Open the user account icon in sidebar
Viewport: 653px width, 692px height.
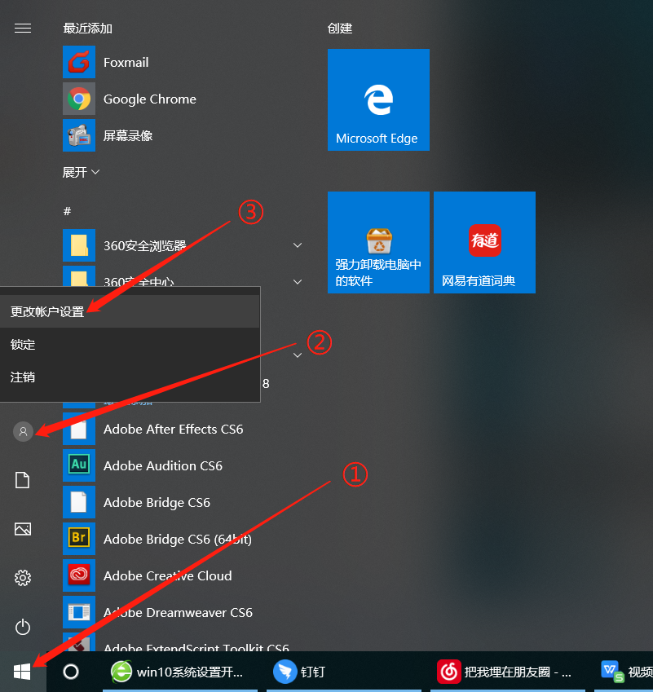click(x=22, y=431)
